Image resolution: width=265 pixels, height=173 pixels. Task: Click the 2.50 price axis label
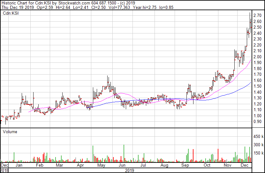(257, 27)
